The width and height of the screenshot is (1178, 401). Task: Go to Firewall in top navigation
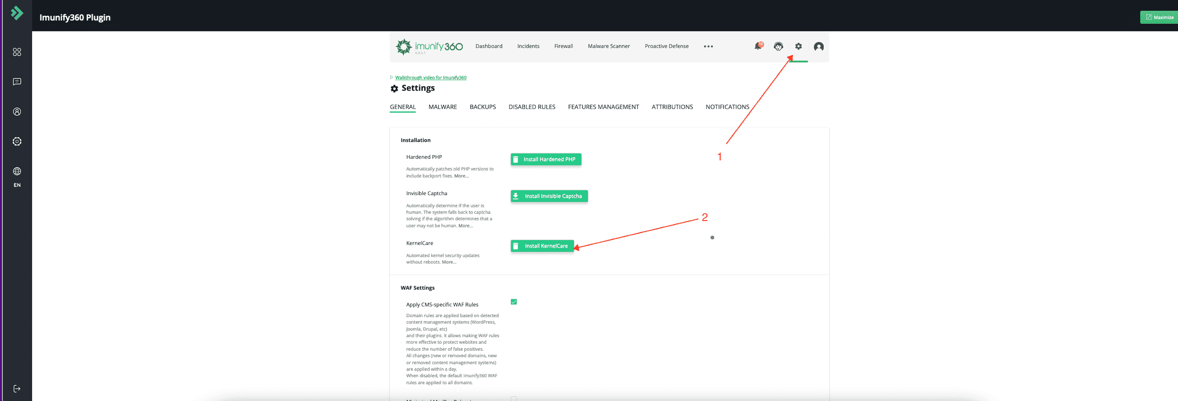click(x=563, y=46)
